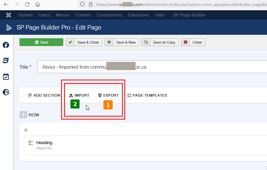Viewport: 267px width, 170px height.
Task: View site security padlock details
Action: pos(91,4)
